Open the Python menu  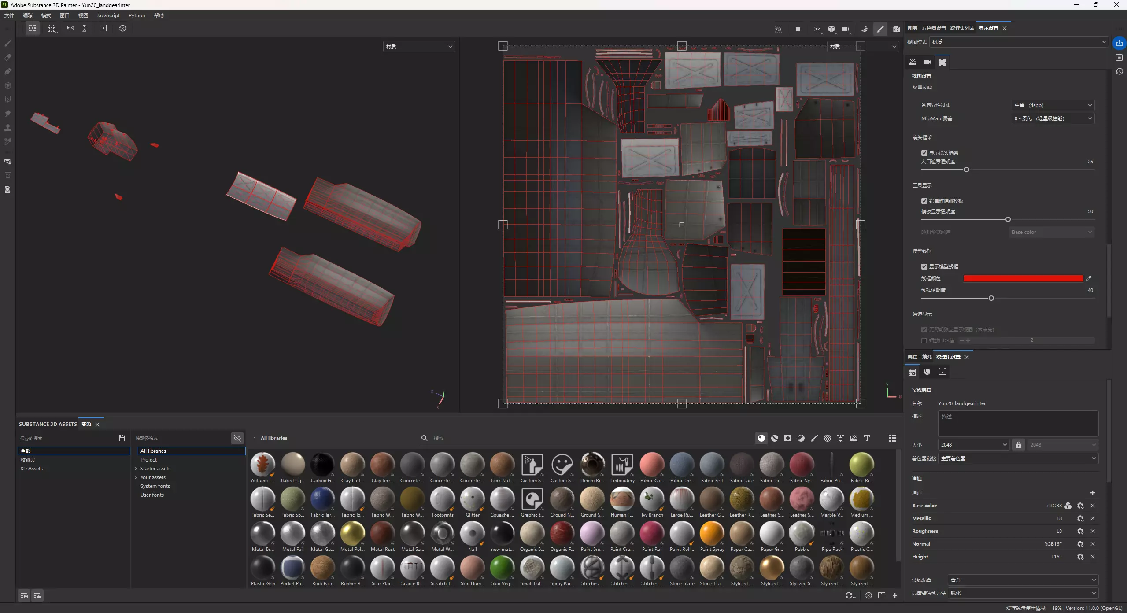(137, 15)
